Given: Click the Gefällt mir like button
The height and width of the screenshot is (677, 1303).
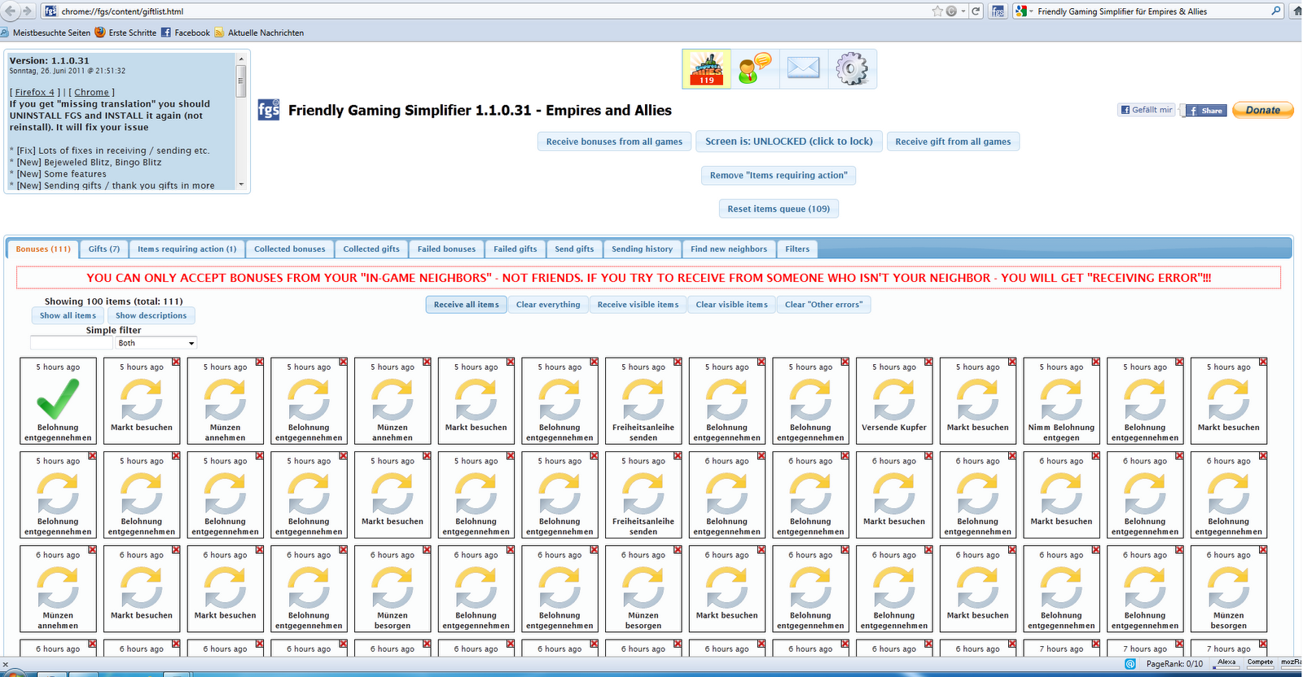Looking at the screenshot, I should (x=1147, y=110).
